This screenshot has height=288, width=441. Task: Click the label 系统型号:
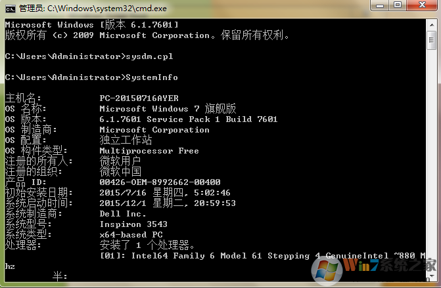click(x=28, y=224)
